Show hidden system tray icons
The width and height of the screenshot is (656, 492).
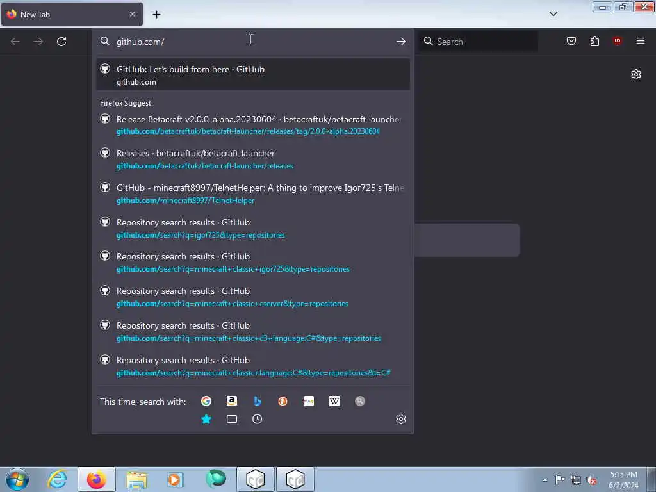click(x=545, y=480)
